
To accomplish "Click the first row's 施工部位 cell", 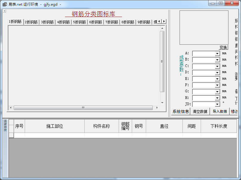I will pyautogui.click(x=55, y=135).
